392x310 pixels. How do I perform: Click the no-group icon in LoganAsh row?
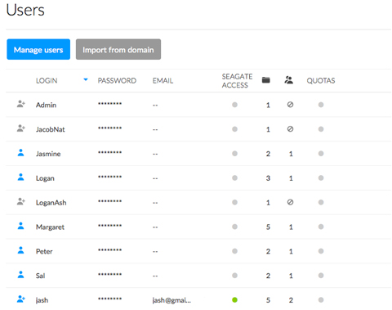pyautogui.click(x=290, y=202)
